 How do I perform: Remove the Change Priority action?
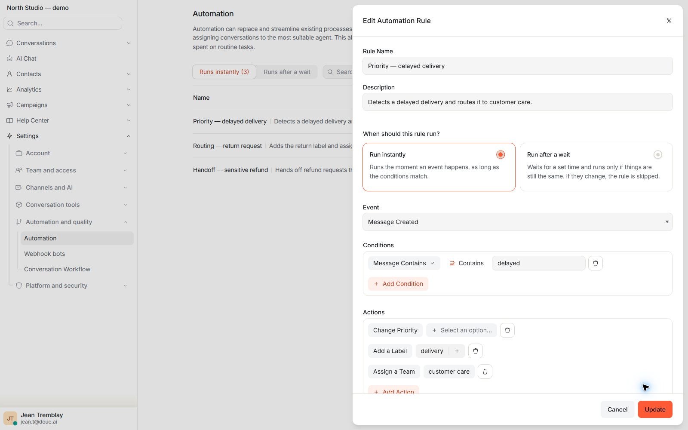507,330
